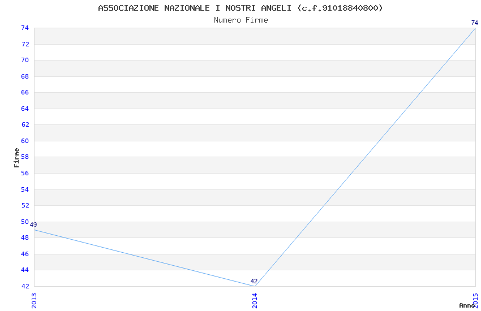The height and width of the screenshot is (311, 481).
Task: Click the 70 y-axis tick label
Action: (25, 60)
